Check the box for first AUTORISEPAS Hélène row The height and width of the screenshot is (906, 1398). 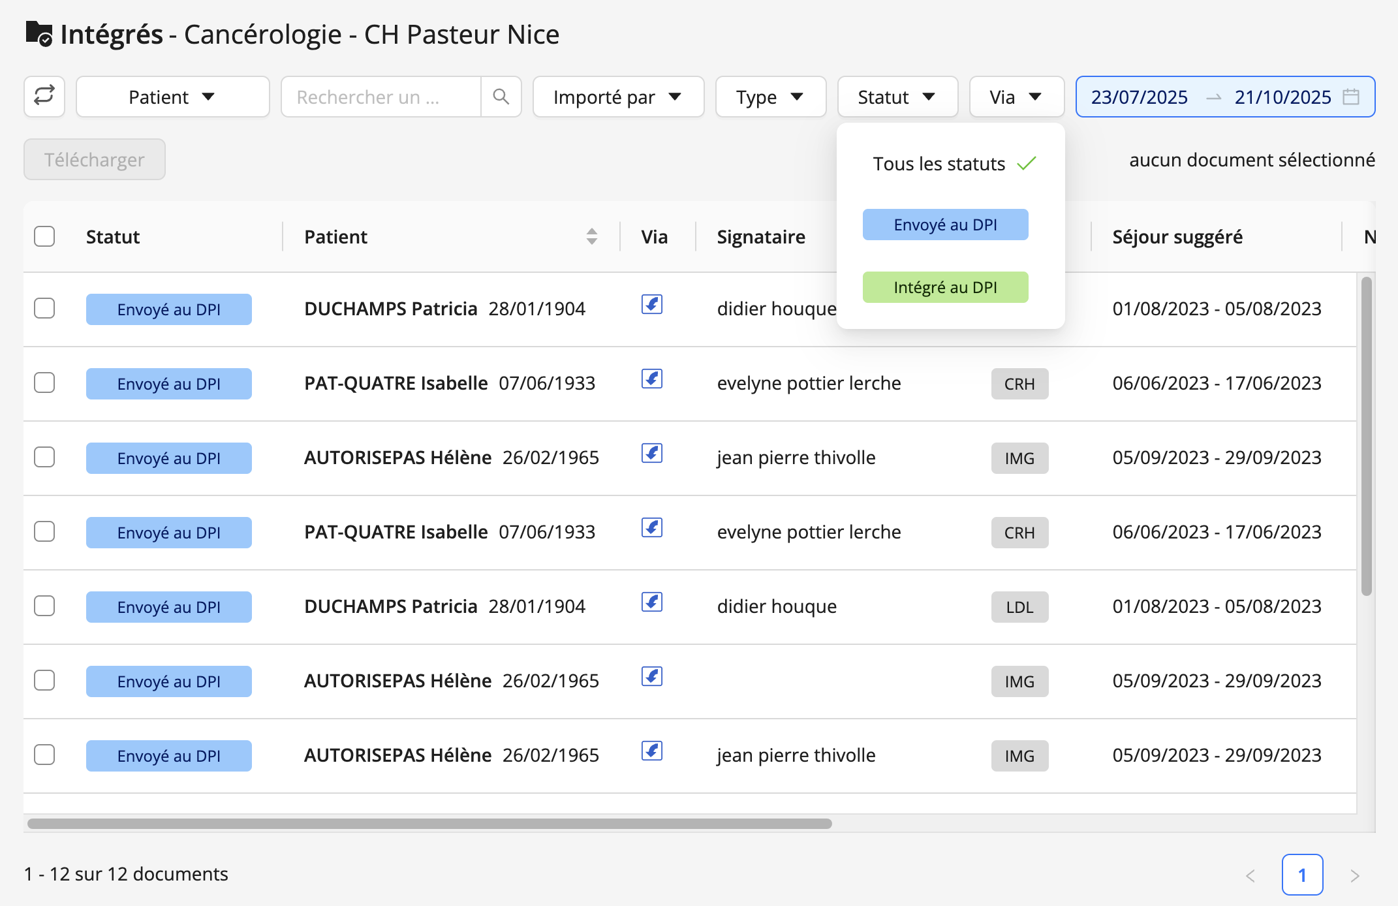tap(44, 457)
